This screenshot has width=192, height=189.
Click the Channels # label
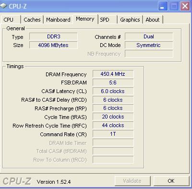pos(108,37)
